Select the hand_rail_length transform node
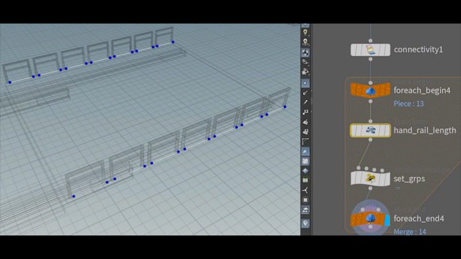461x259 pixels. pos(370,131)
